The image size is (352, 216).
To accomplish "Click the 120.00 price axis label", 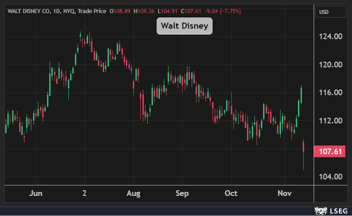I will pos(331,65).
